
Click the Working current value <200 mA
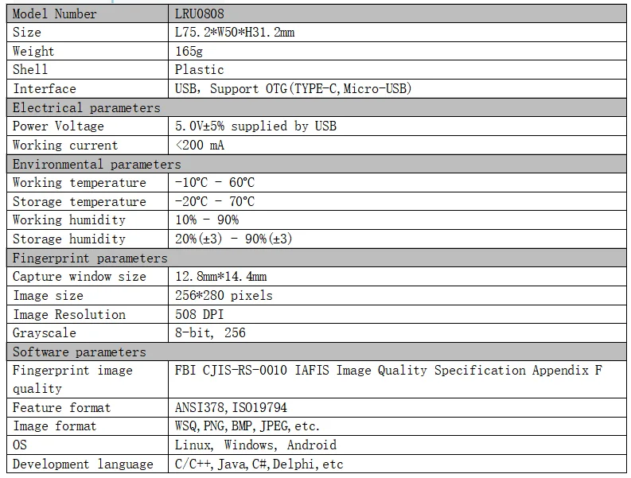pyautogui.click(x=200, y=145)
